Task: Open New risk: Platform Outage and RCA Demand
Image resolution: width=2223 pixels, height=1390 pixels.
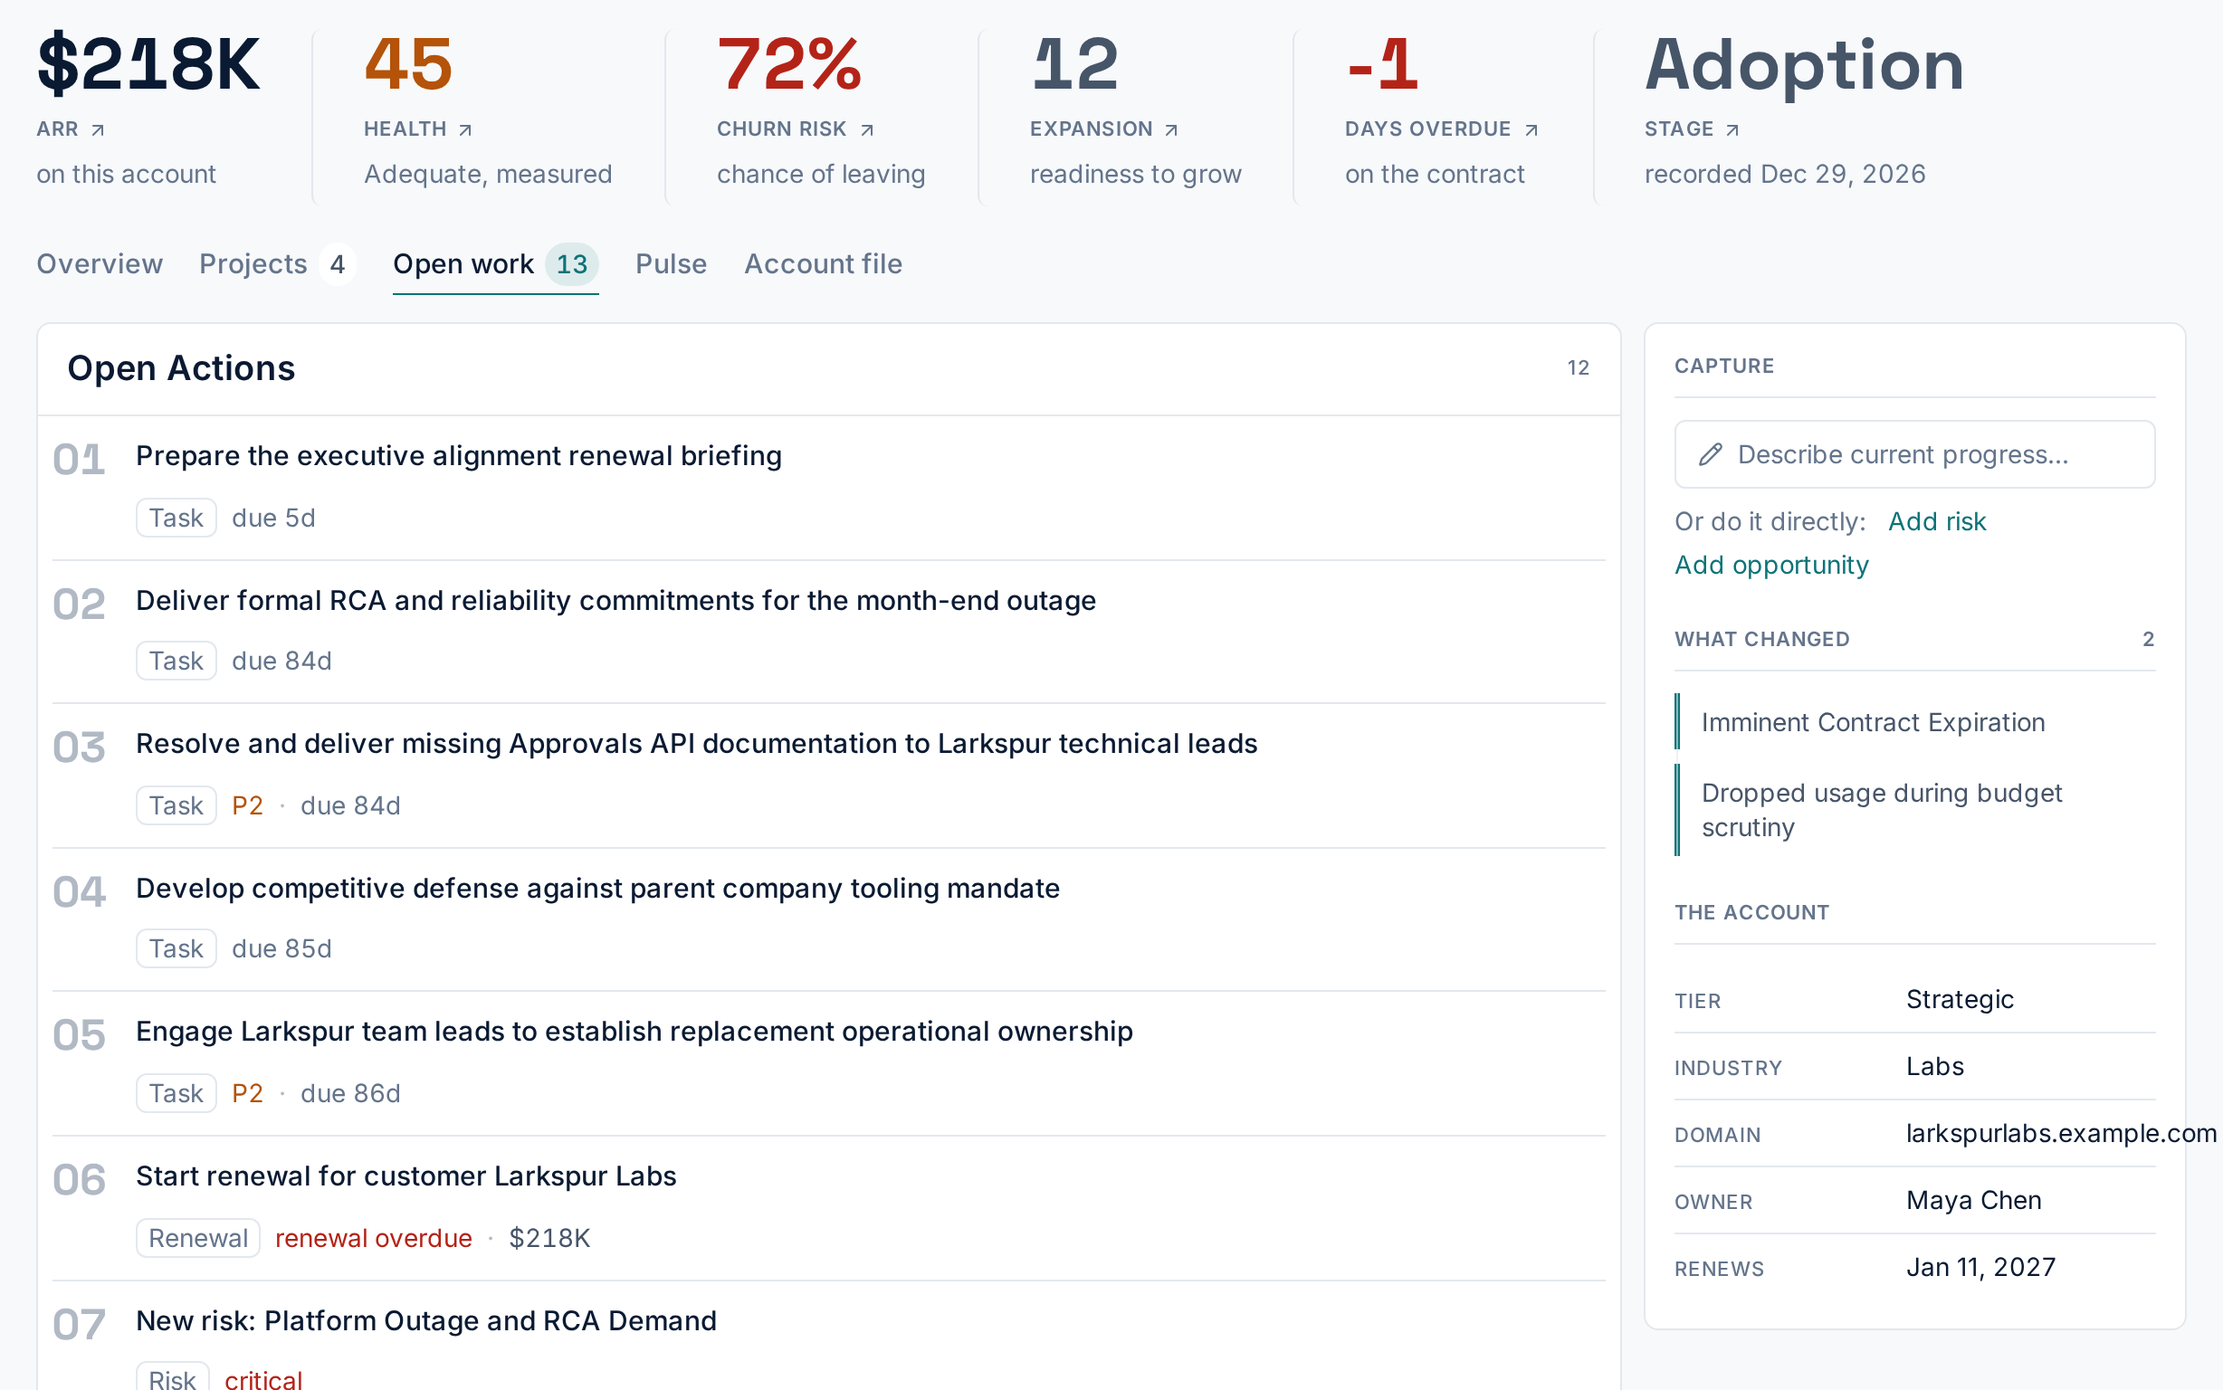Action: (425, 1320)
